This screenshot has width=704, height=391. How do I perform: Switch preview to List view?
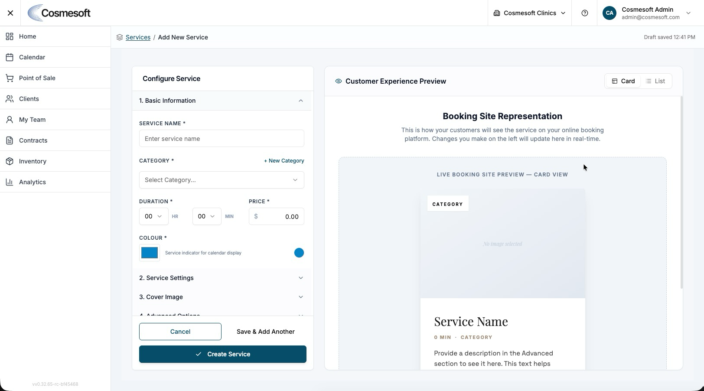pyautogui.click(x=655, y=81)
